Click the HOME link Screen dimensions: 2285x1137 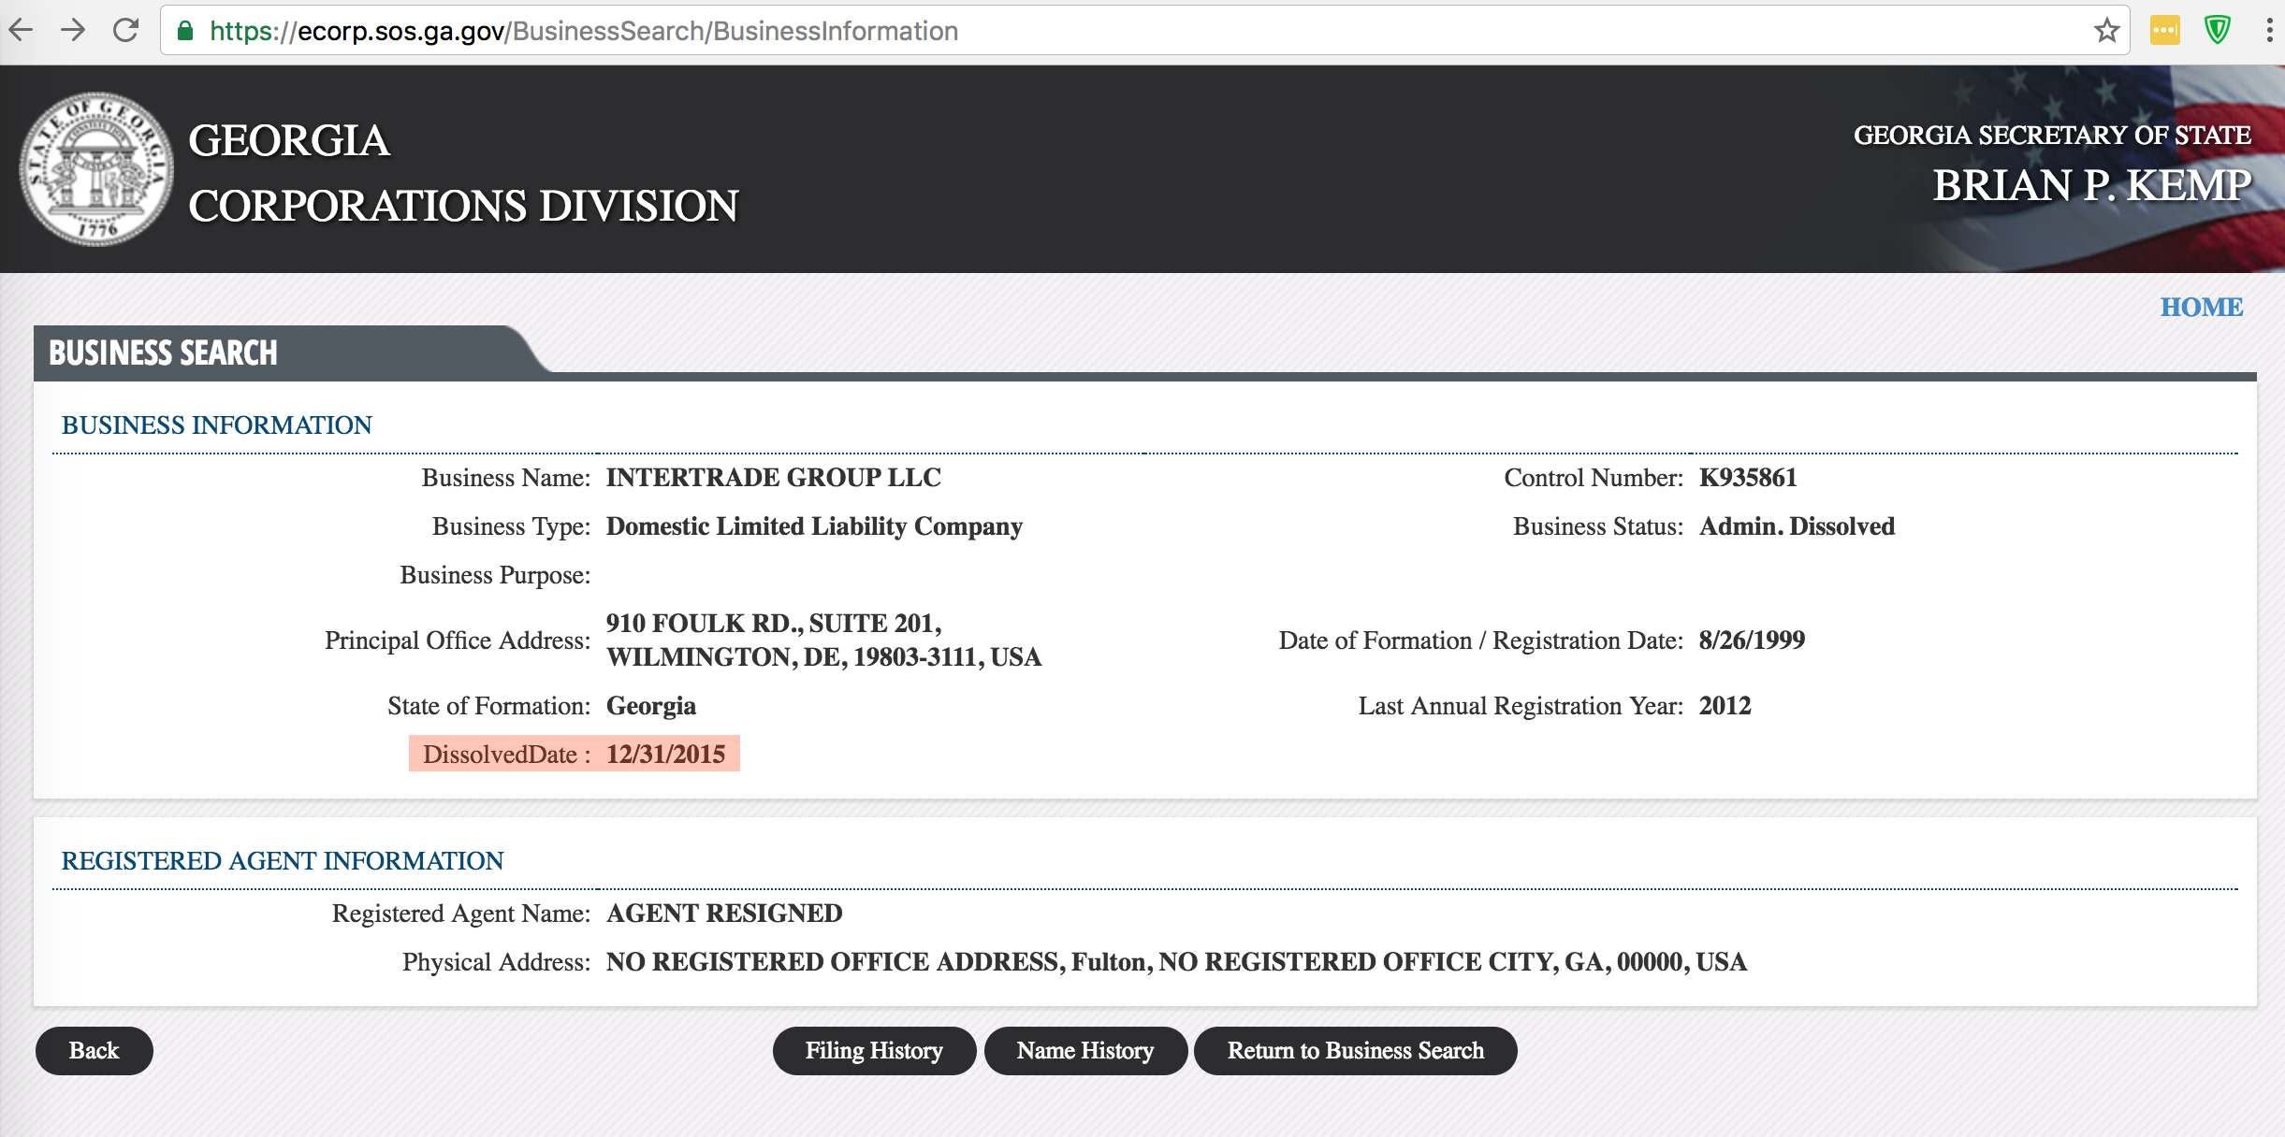(x=2201, y=307)
